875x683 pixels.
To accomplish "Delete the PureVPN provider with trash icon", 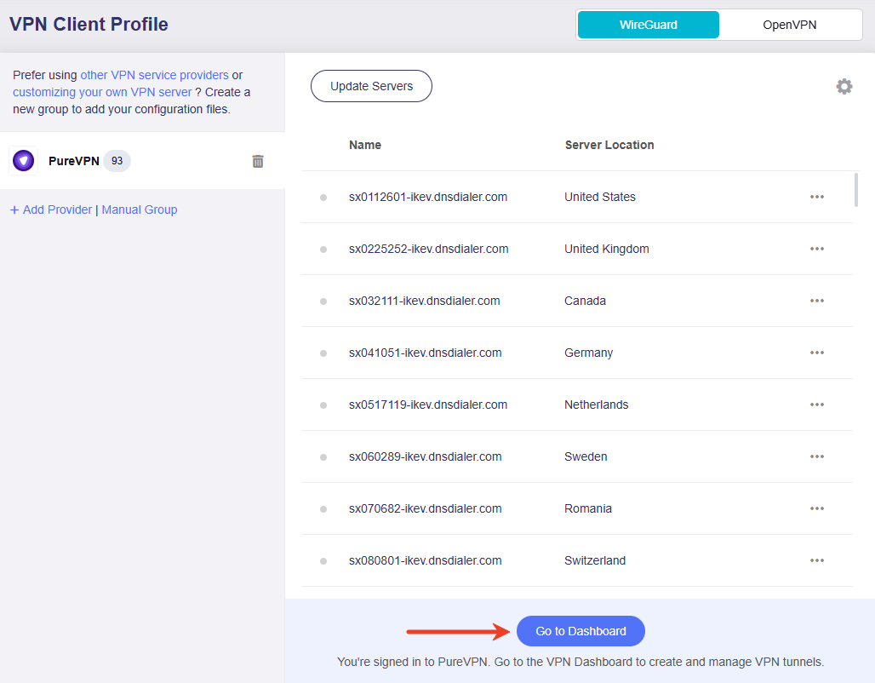I will pyautogui.click(x=258, y=161).
